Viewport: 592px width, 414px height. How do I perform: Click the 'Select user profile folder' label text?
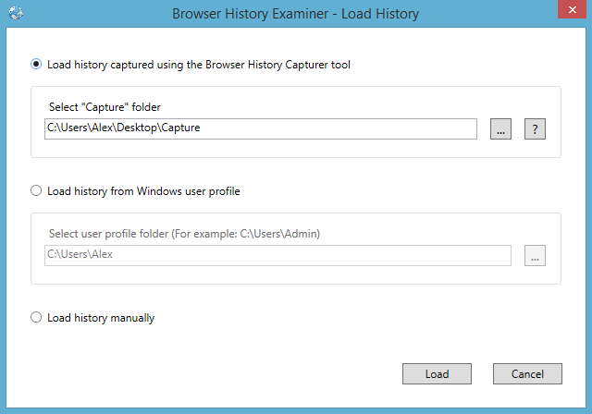click(184, 234)
